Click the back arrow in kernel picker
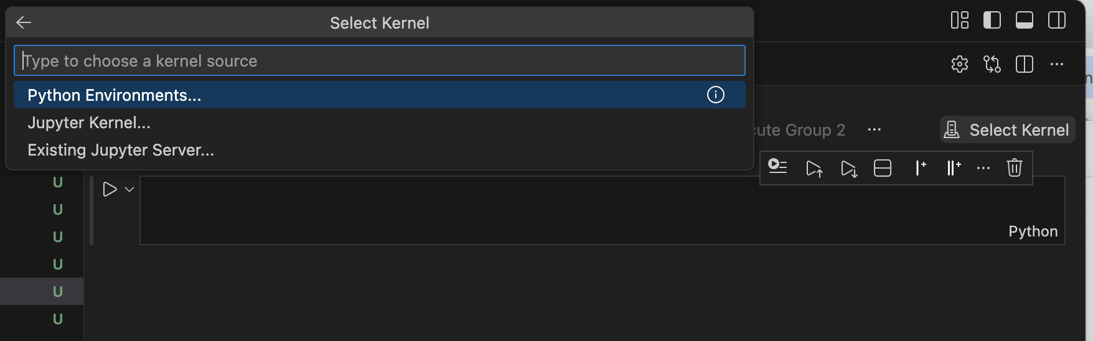 pyautogui.click(x=24, y=23)
